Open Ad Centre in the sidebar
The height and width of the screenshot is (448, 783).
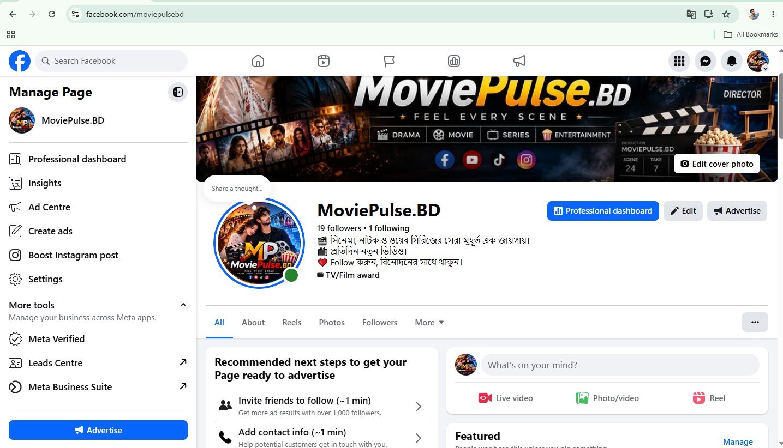(98, 207)
